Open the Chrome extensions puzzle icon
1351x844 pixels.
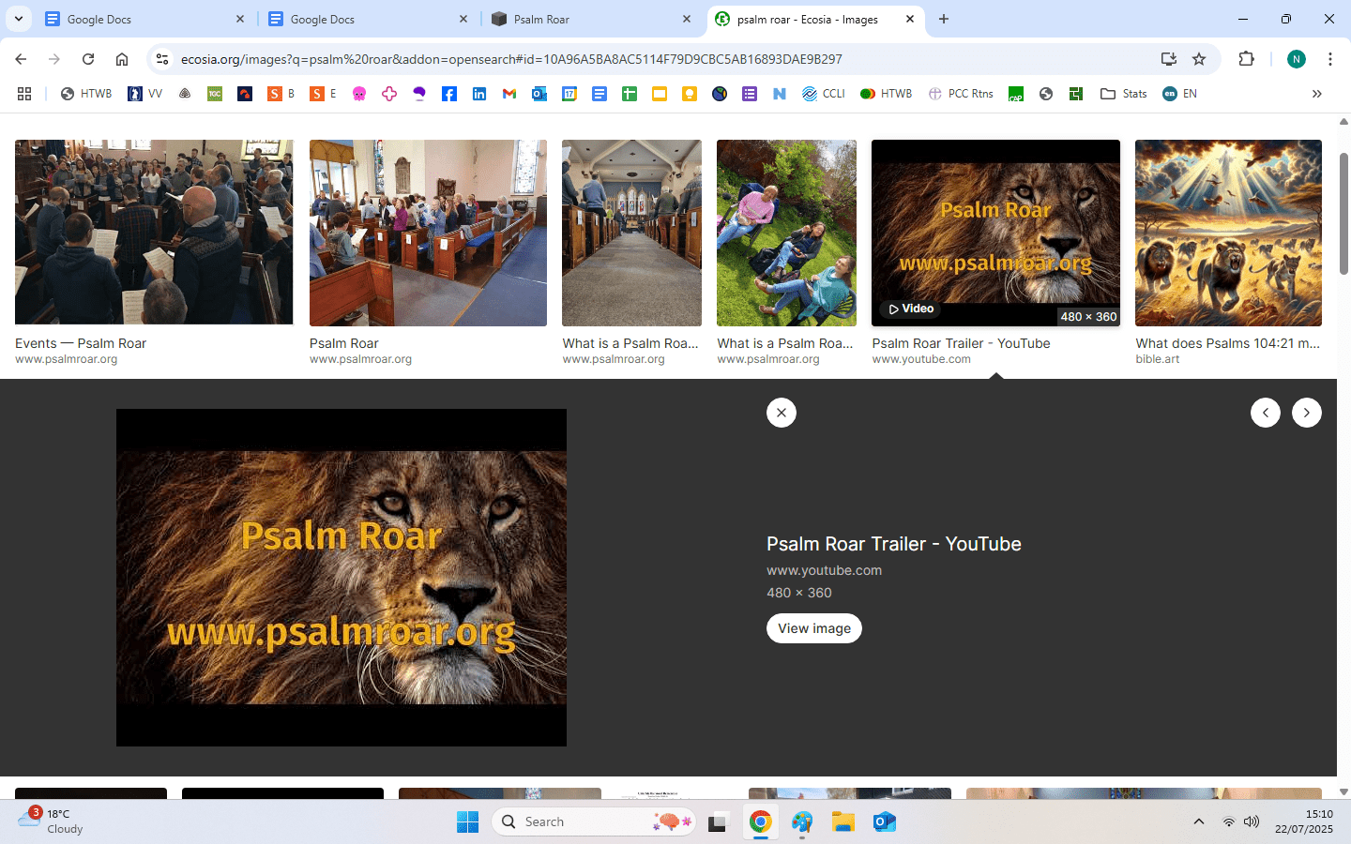point(1246,59)
